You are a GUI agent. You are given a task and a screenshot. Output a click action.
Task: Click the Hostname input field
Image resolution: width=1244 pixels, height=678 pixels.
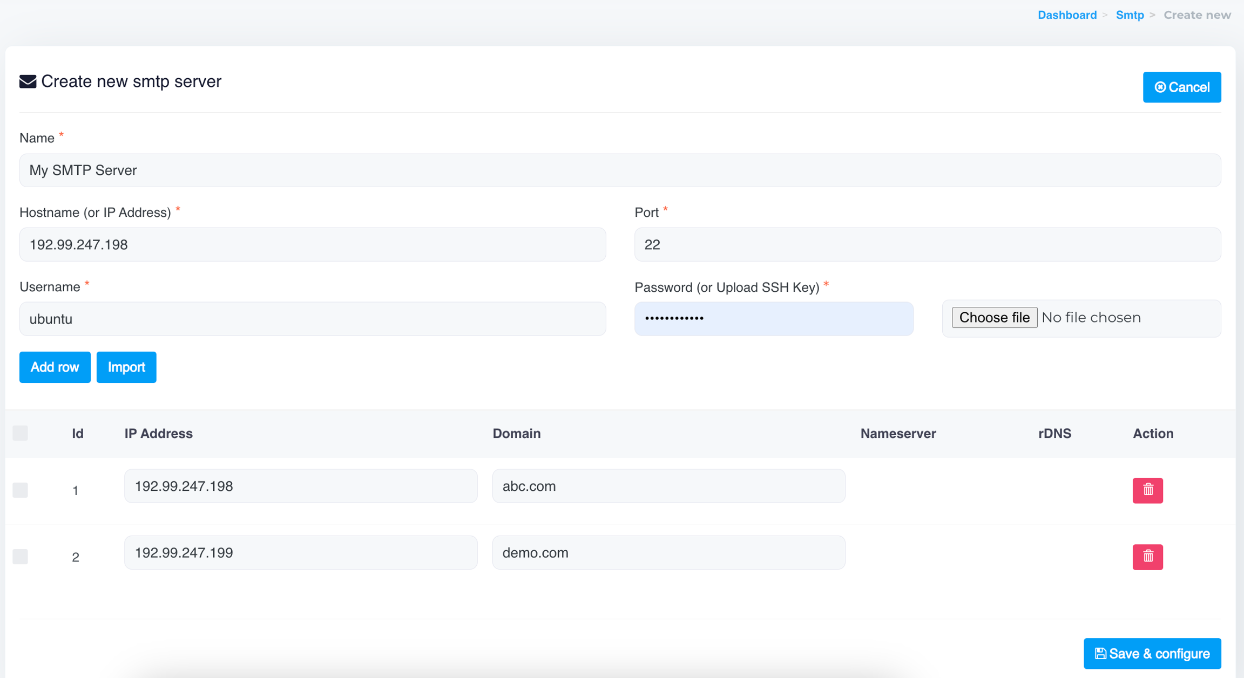coord(313,244)
